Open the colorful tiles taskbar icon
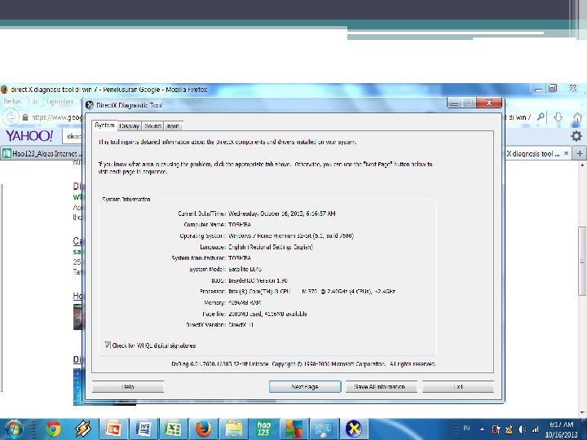 click(x=293, y=429)
